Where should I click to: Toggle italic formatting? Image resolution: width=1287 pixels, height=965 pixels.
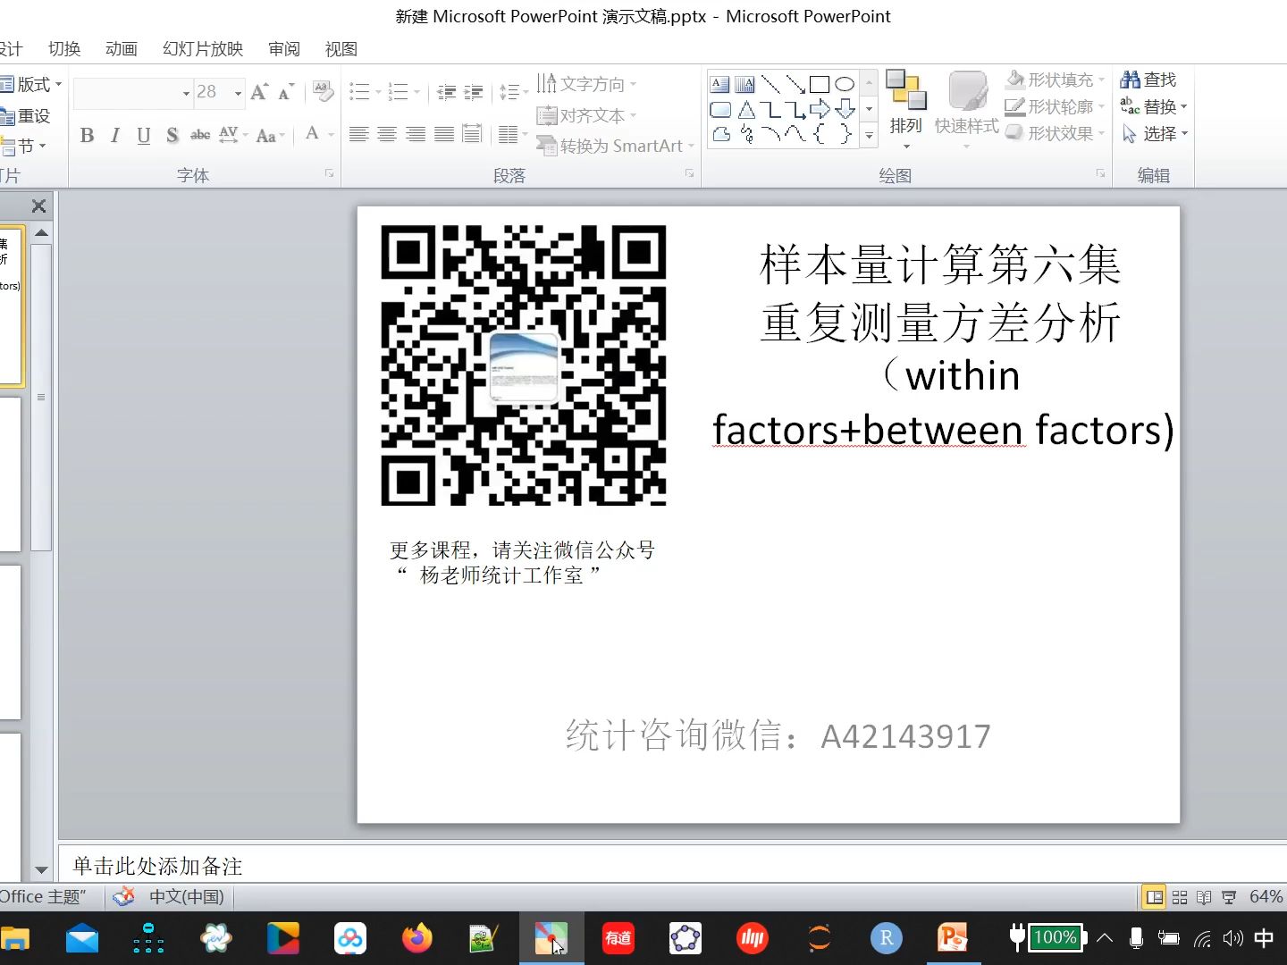[115, 135]
